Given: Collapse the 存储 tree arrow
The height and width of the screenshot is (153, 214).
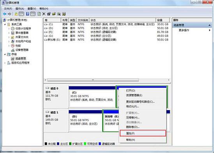Looking at the screenshot, I should click(5, 55).
